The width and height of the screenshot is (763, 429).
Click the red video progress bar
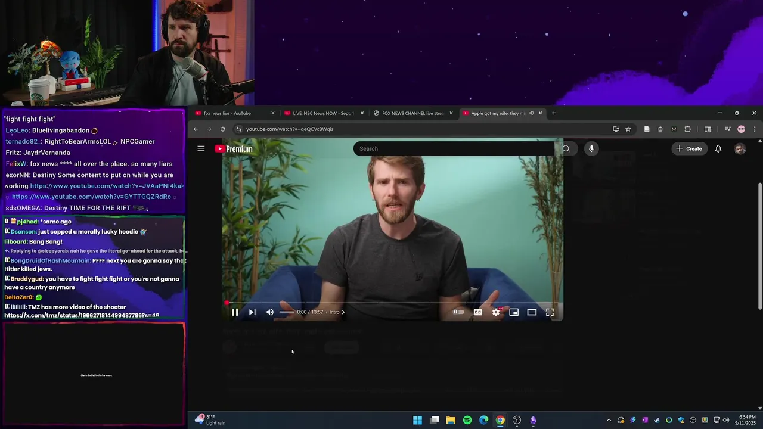pos(392,303)
